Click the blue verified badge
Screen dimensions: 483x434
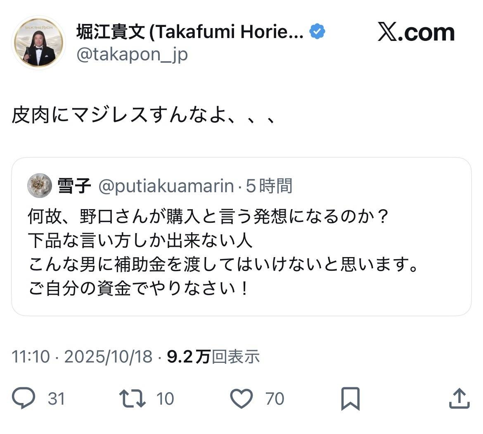click(x=317, y=32)
